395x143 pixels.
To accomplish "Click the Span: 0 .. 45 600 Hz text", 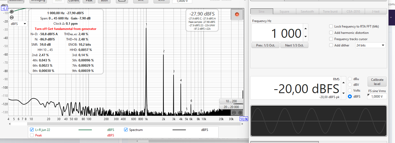I will (x=54, y=18).
